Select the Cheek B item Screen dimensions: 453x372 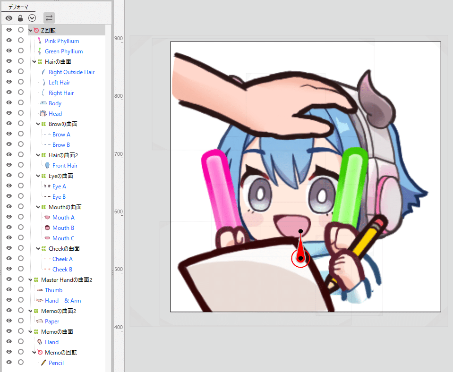(62, 270)
